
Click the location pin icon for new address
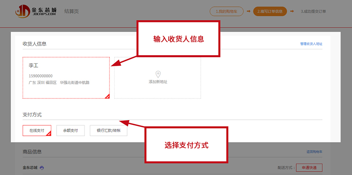click(158, 74)
